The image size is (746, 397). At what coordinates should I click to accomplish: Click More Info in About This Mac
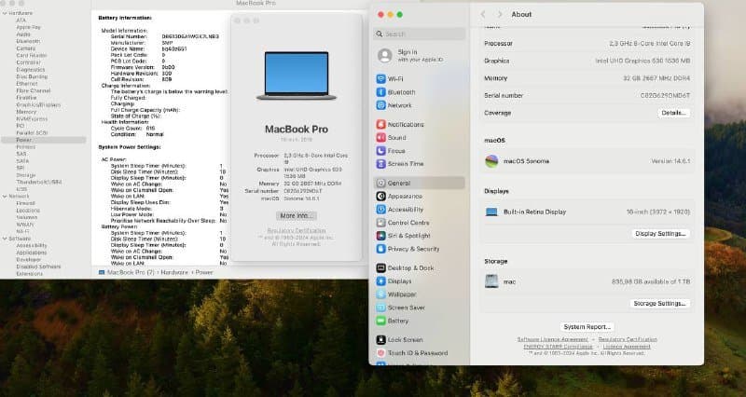[x=296, y=216]
